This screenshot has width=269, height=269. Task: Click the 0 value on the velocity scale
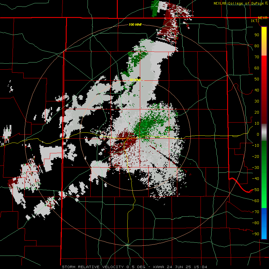pyautogui.click(x=258, y=134)
